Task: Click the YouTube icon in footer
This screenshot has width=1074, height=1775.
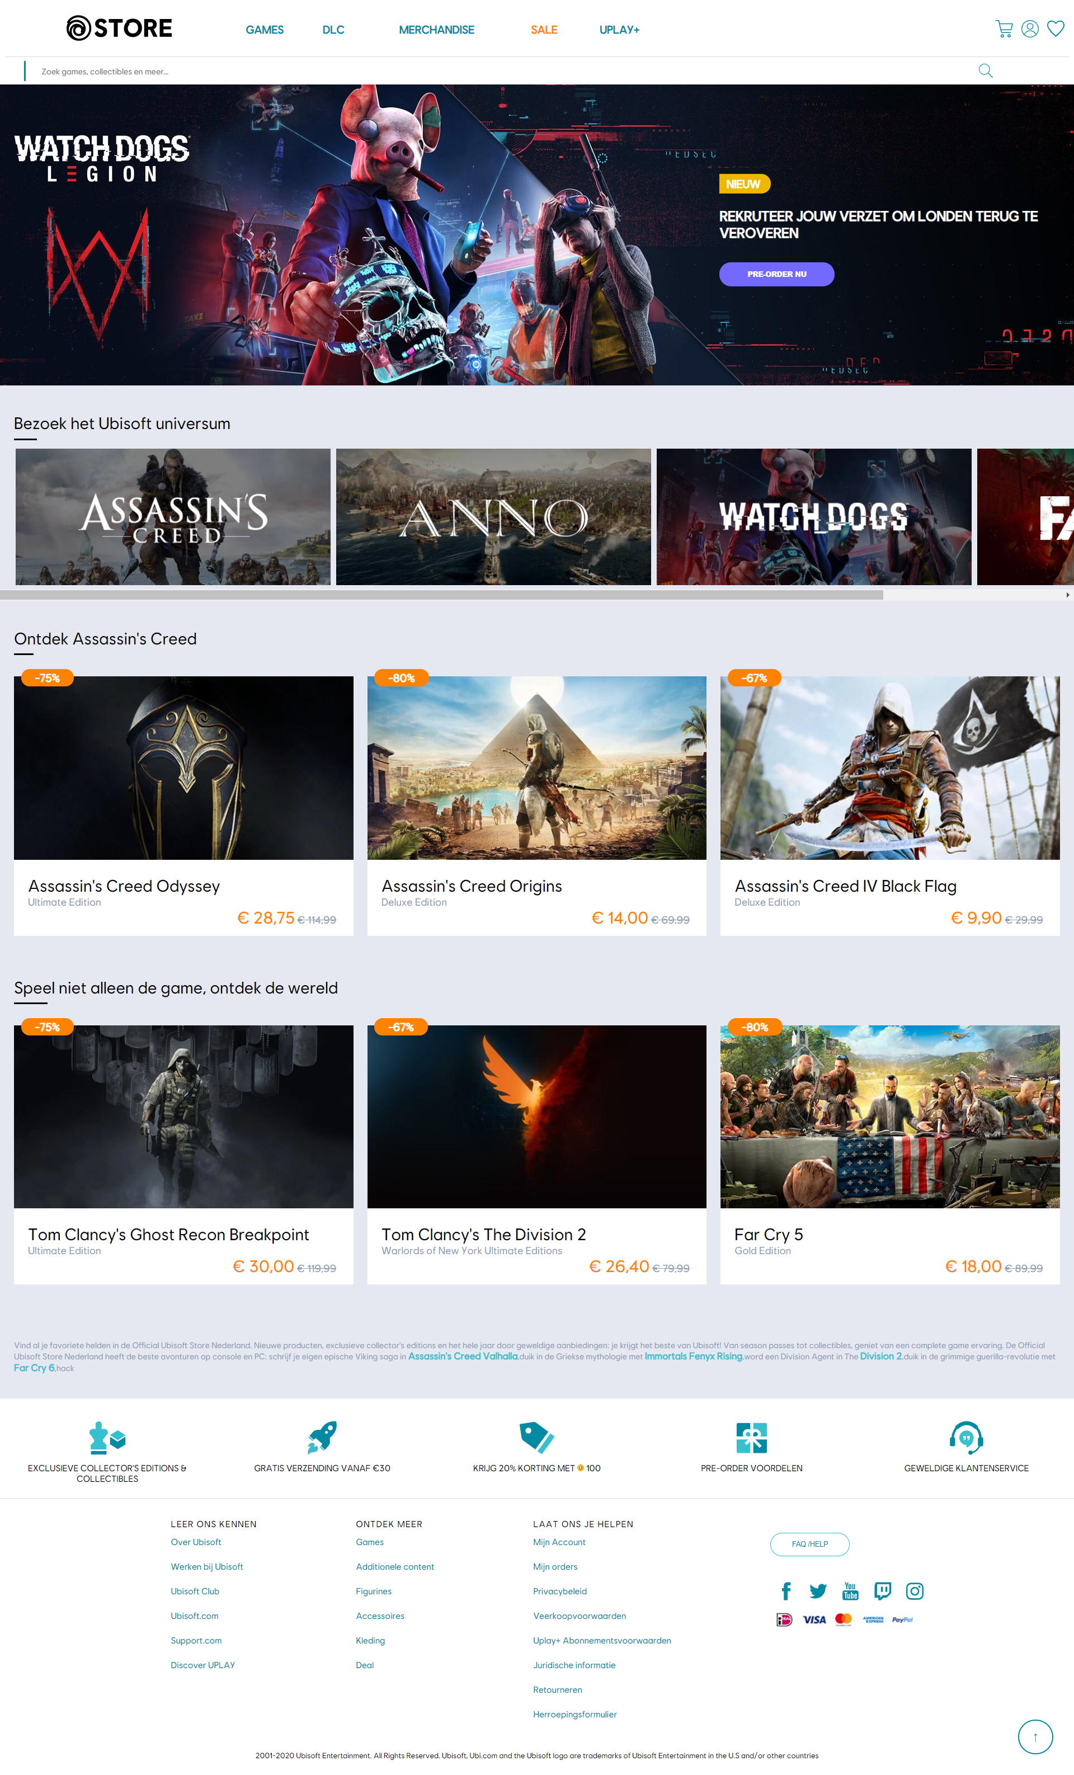Action: pyautogui.click(x=850, y=1590)
